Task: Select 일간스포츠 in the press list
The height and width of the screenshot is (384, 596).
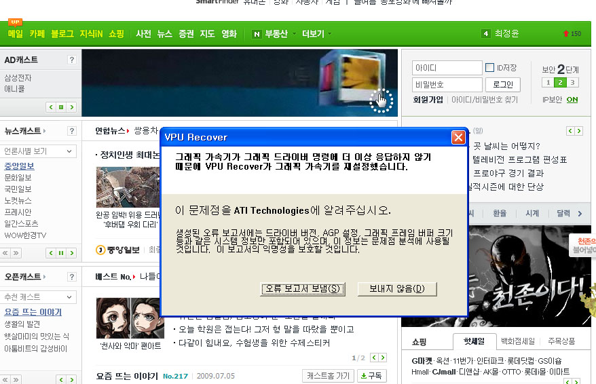Action: coord(21,223)
